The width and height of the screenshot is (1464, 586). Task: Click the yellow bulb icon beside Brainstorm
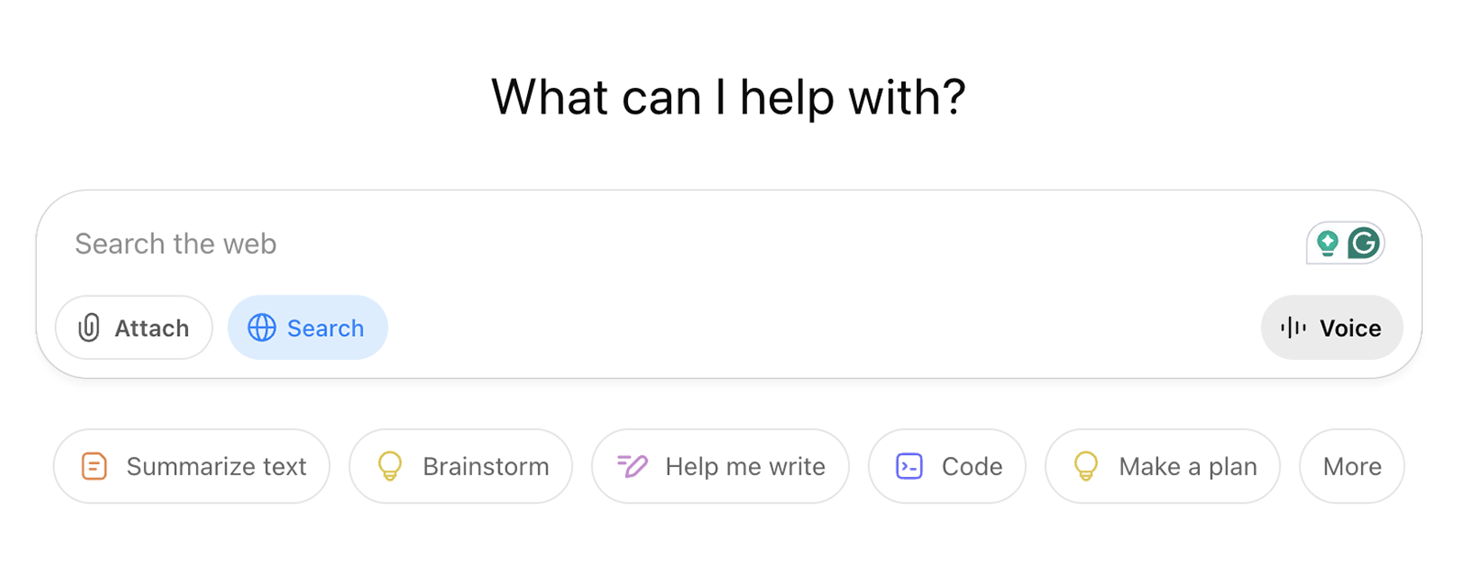tap(391, 466)
